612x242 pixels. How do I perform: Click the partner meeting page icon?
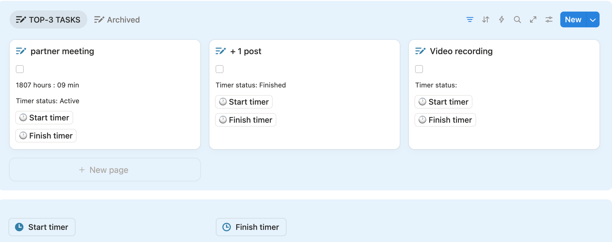[21, 51]
